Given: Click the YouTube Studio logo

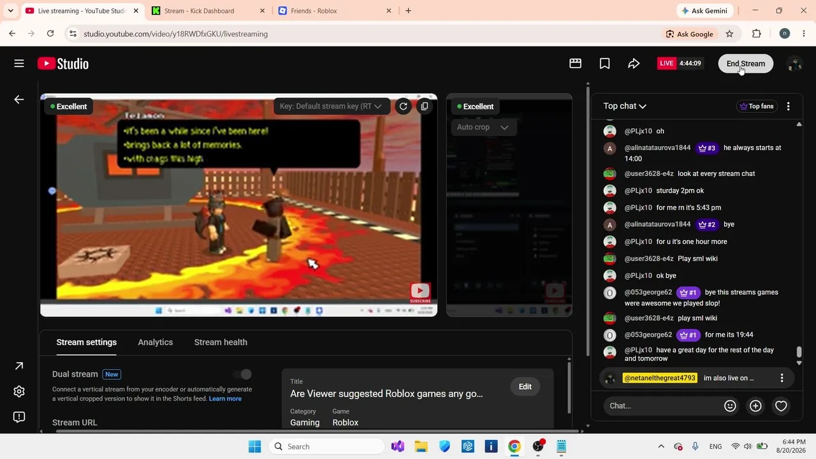Looking at the screenshot, I should (63, 63).
